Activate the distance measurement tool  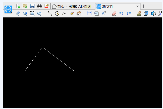click(x=89, y=13)
